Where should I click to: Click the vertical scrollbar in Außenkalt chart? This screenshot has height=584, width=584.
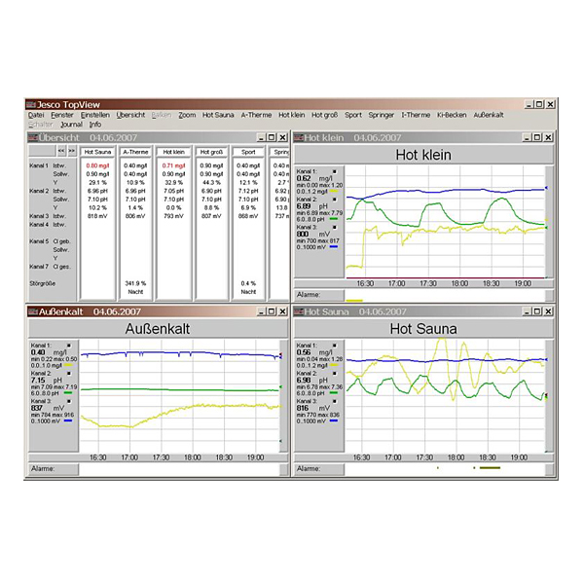pyautogui.click(x=283, y=396)
